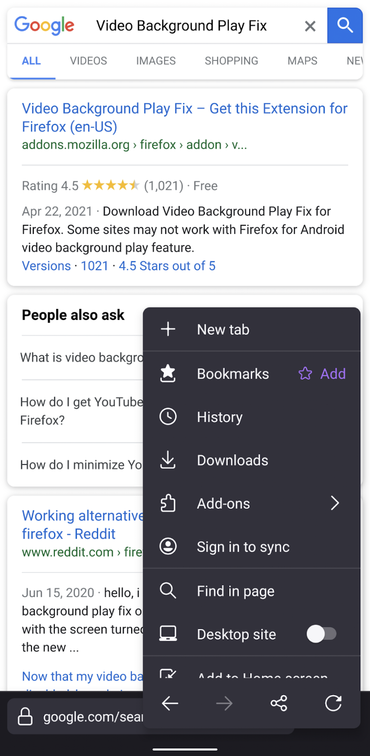The image size is (370, 756).
Task: Open the New tab plus icon
Action: (168, 329)
